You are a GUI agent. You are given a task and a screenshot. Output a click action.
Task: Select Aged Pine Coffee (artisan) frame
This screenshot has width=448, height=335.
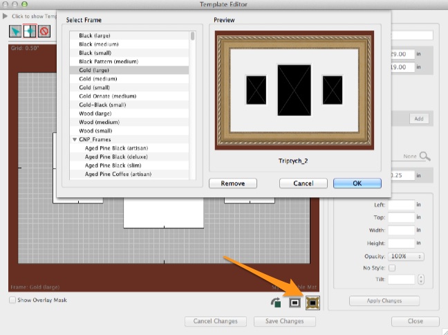pyautogui.click(x=118, y=174)
